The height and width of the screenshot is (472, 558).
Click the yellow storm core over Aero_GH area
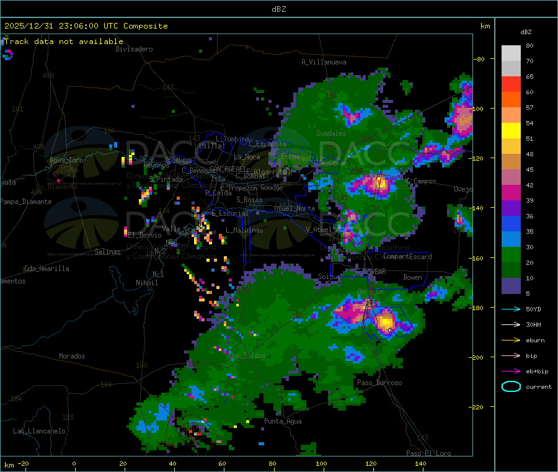pos(385,323)
